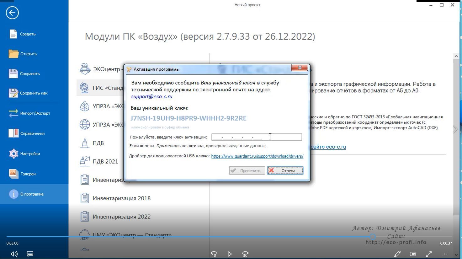
Task: Minimize the player window
Action: 431,5
